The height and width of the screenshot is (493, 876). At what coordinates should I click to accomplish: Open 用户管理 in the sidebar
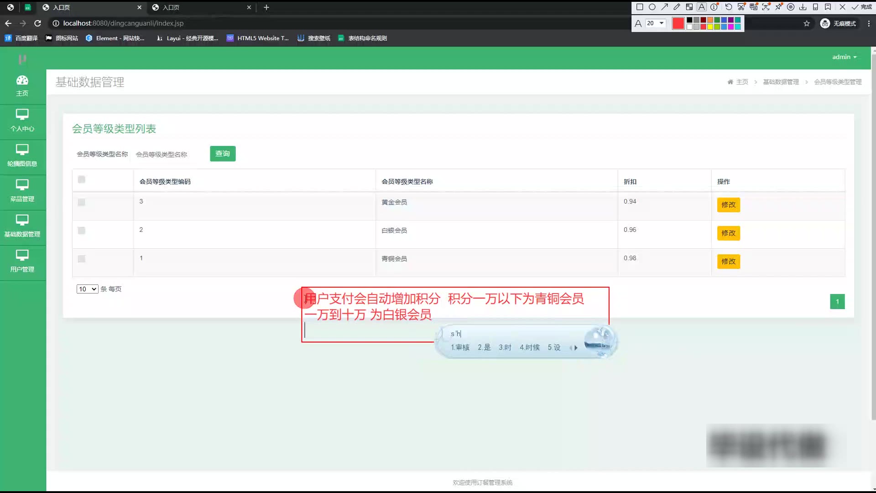click(22, 262)
